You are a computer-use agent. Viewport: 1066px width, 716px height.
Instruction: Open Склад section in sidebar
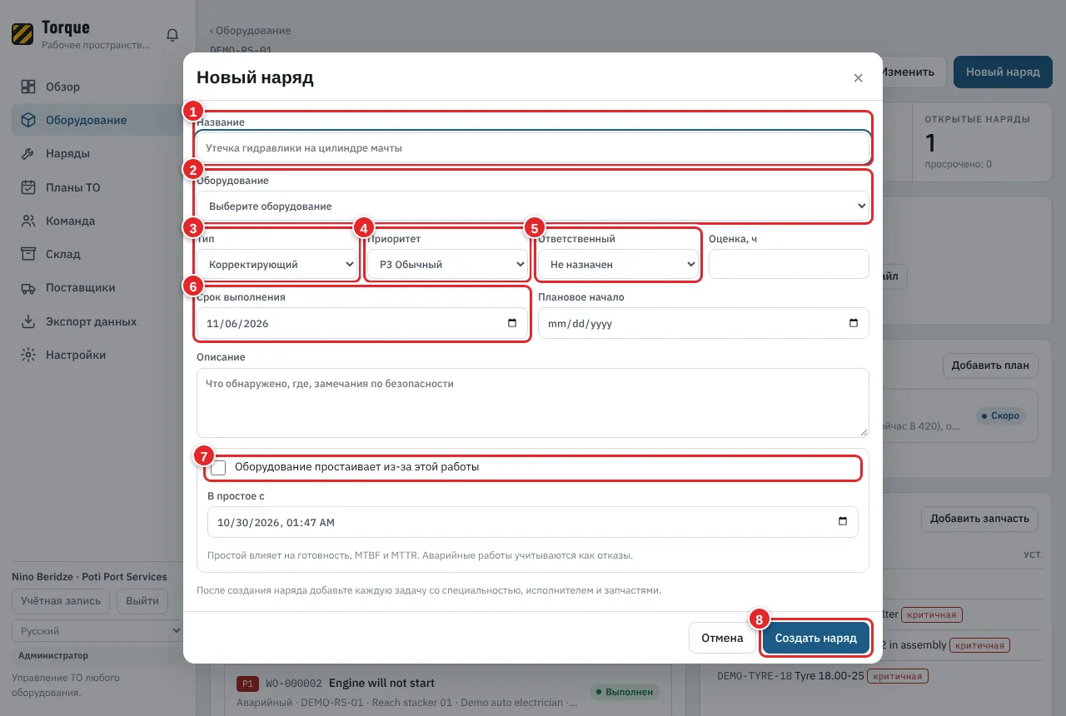[x=97, y=254]
